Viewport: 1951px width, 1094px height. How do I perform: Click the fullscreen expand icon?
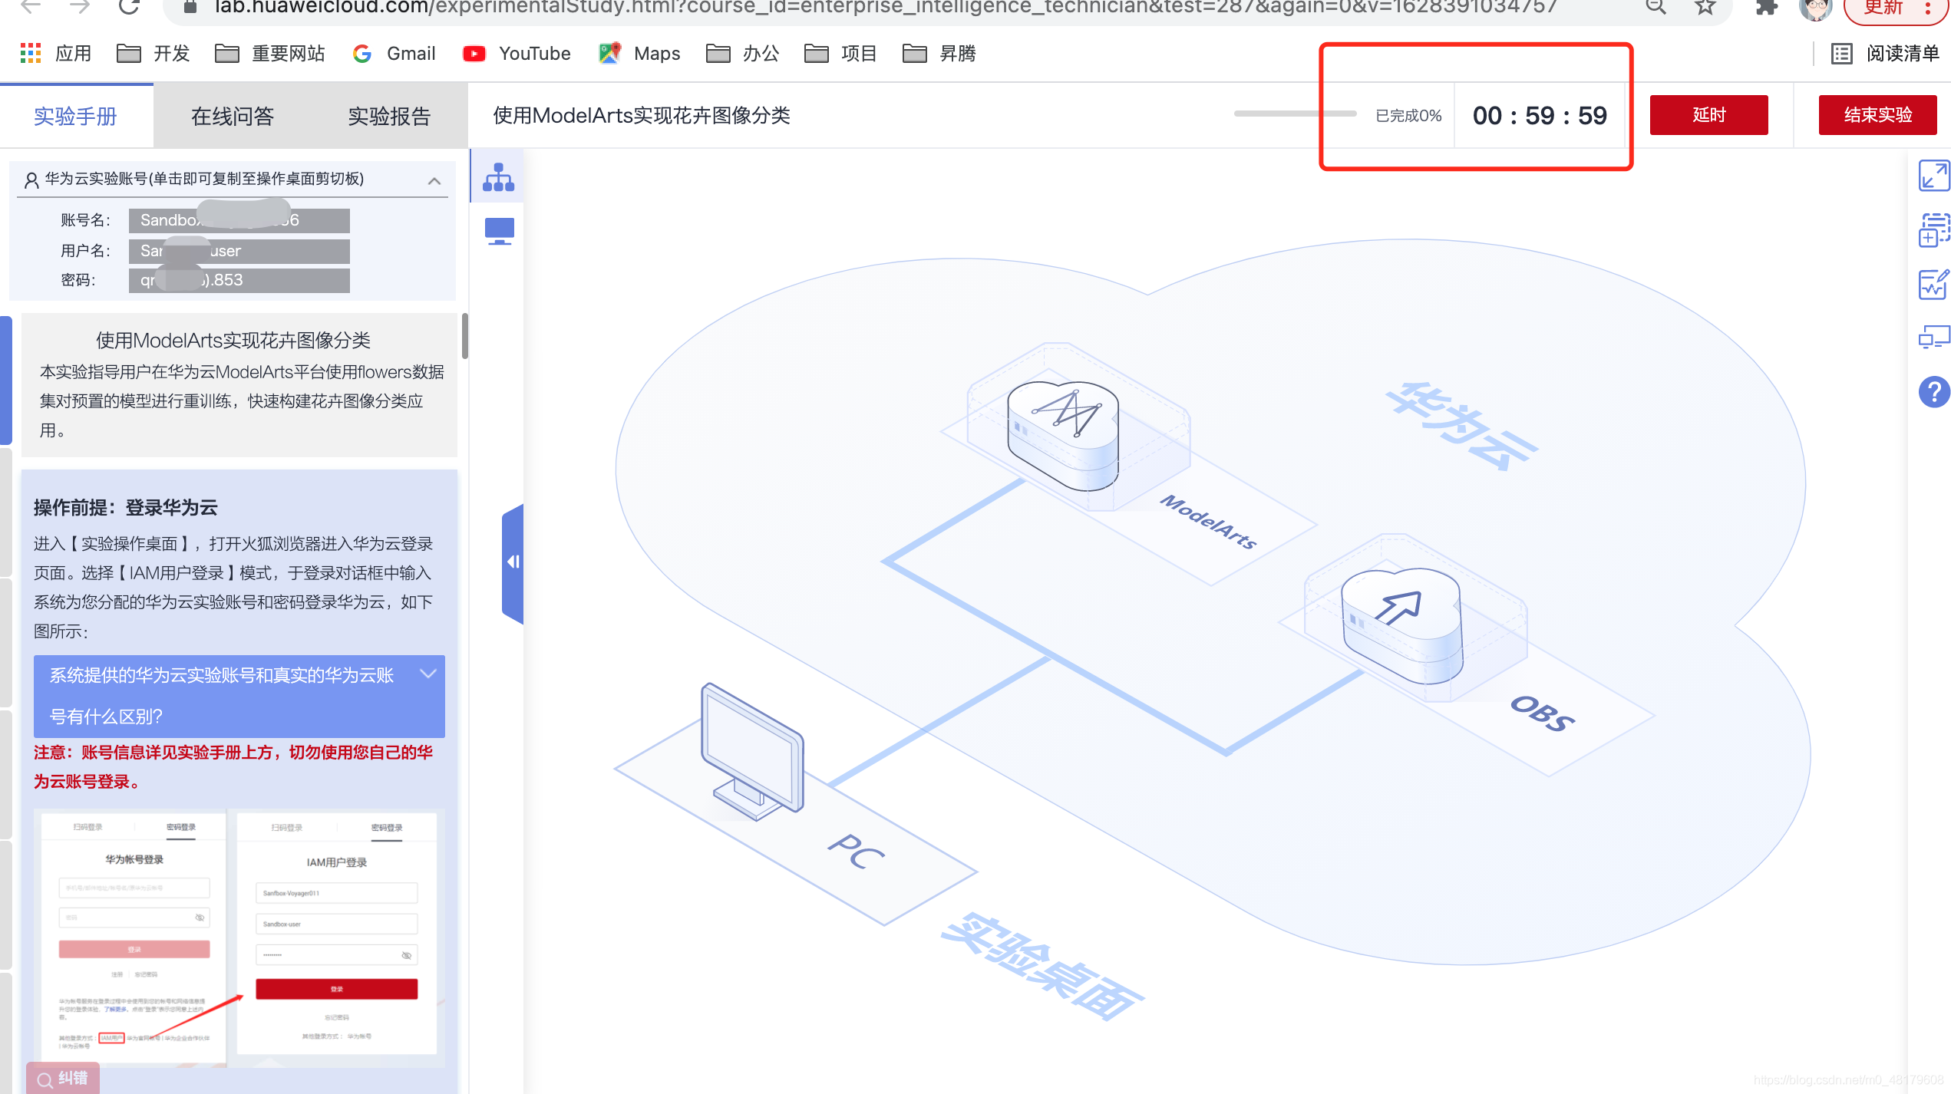[1933, 176]
